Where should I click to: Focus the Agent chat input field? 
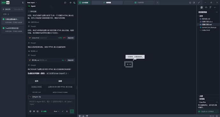point(51,103)
